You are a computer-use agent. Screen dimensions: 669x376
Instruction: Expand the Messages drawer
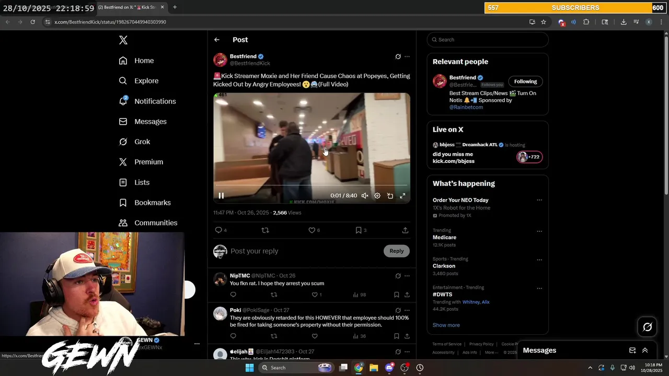pyautogui.click(x=645, y=350)
